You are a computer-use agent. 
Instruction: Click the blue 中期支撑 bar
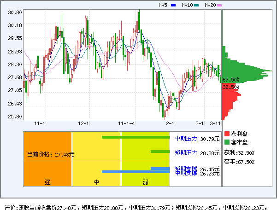click(x=136, y=172)
